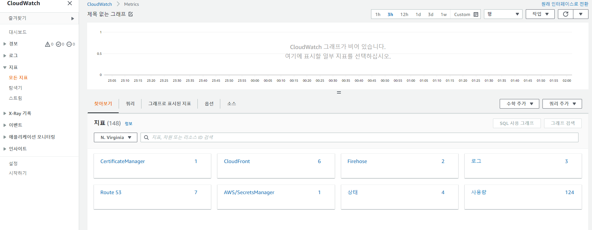
Task: Select the 1w time range
Action: click(444, 14)
